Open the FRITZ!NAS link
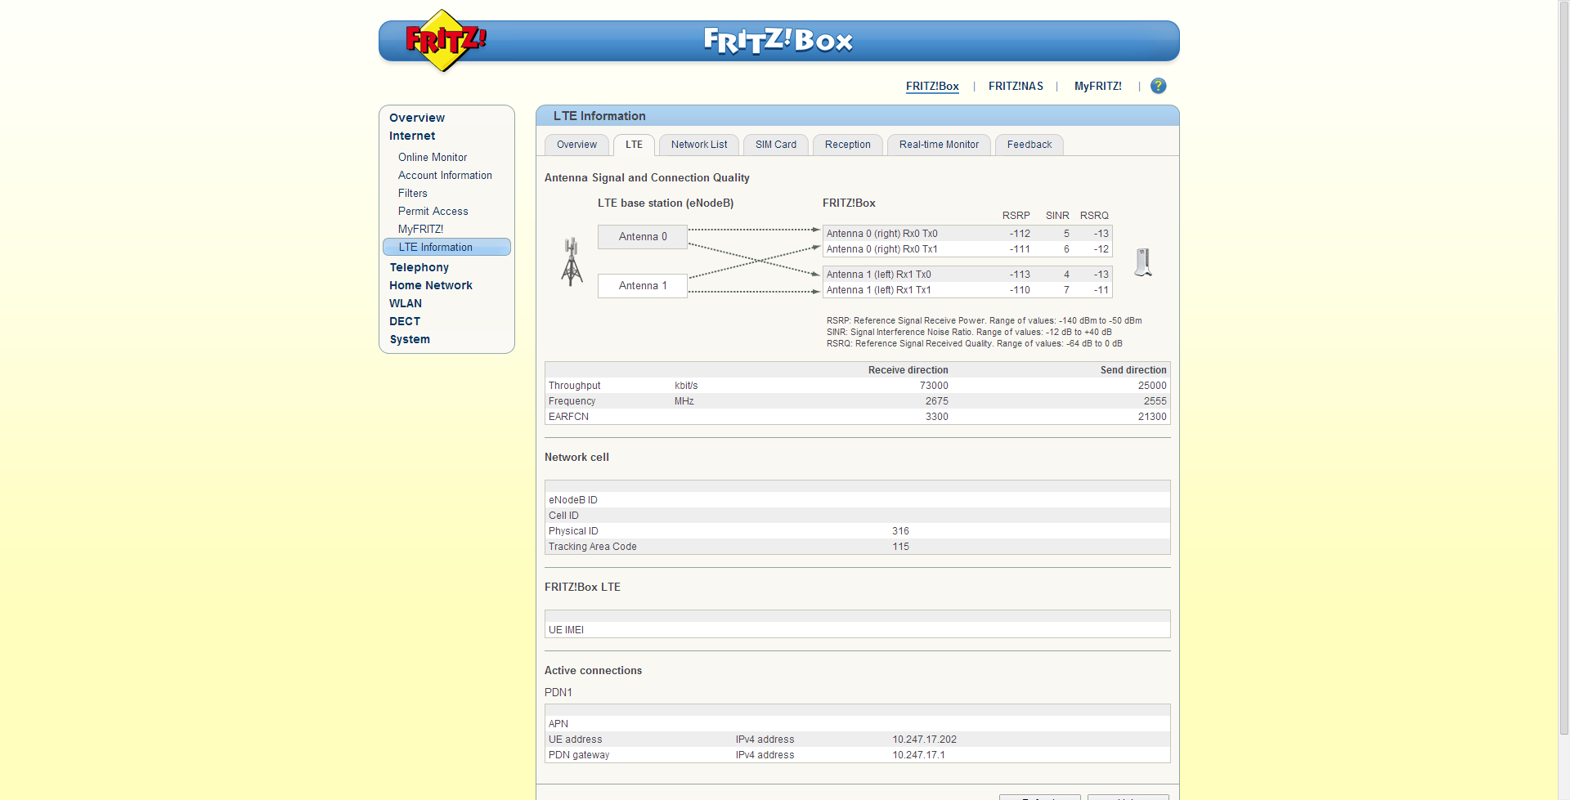Screen dimensions: 1570x800 [x=1016, y=86]
